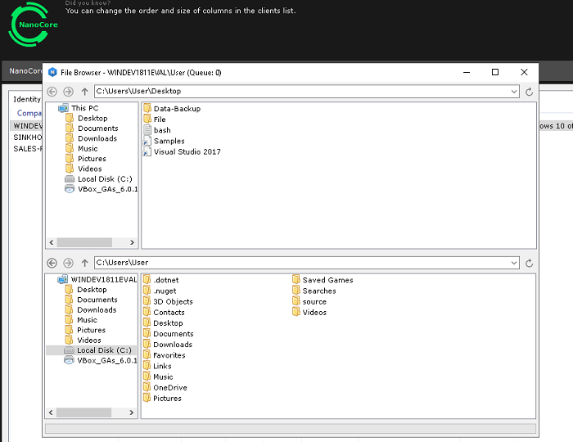Open the OneDrive folder in lower pane

pos(169,388)
